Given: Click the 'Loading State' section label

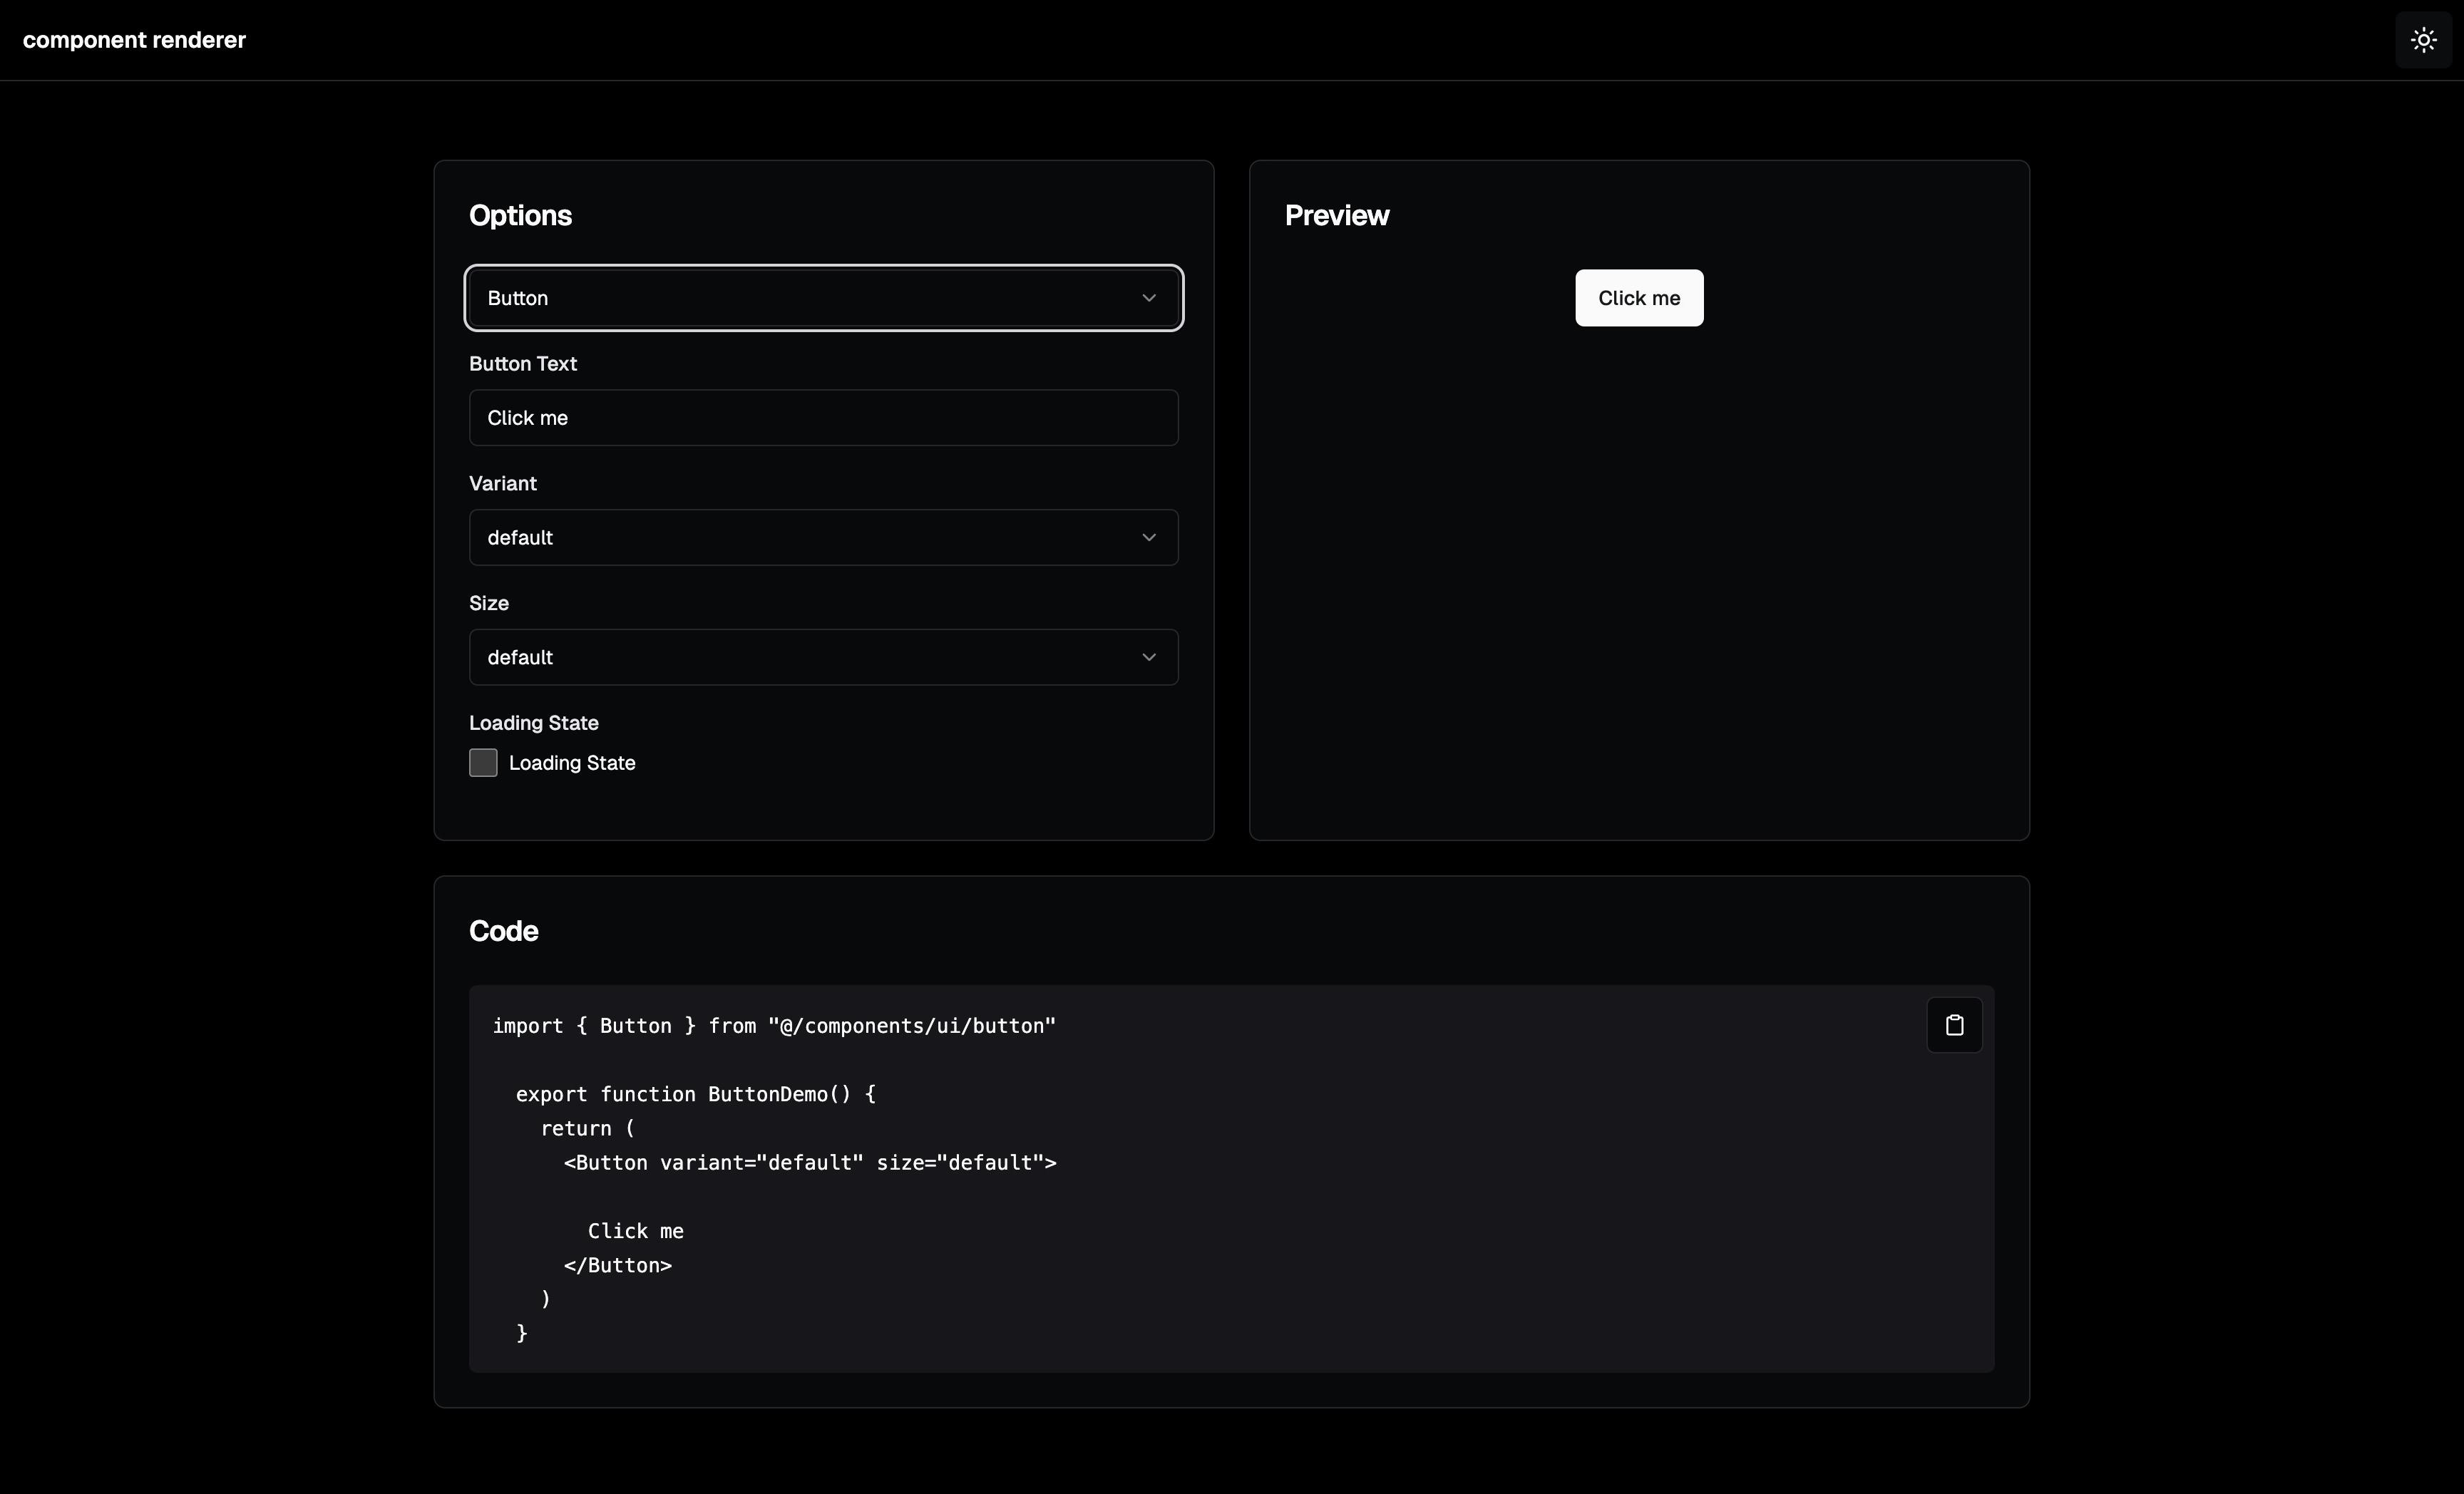Looking at the screenshot, I should (534, 723).
